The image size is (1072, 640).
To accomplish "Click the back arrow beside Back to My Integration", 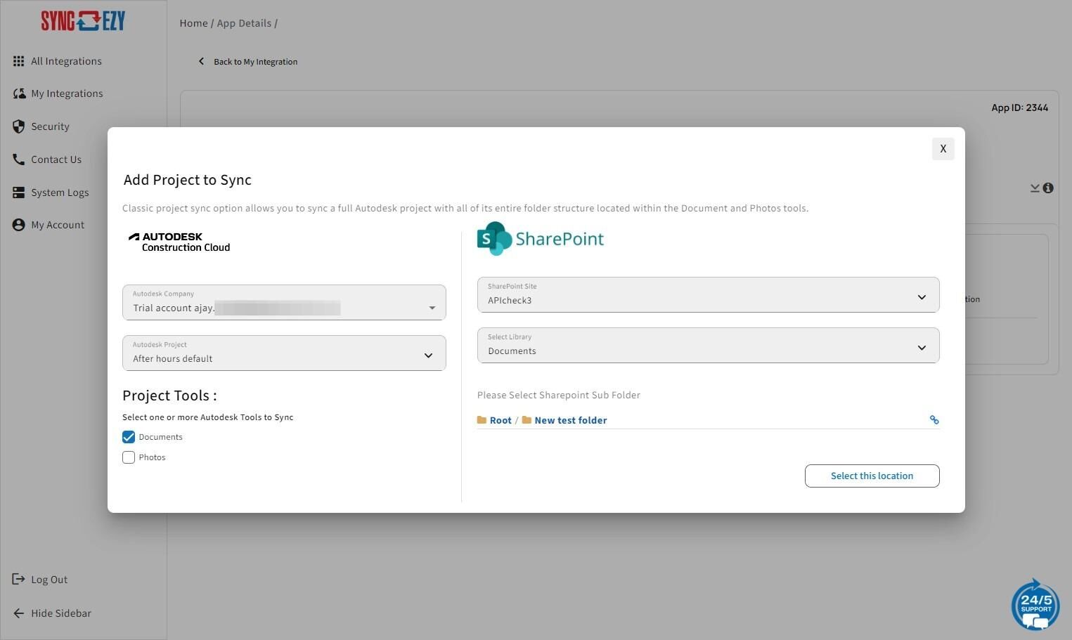I will pyautogui.click(x=202, y=61).
